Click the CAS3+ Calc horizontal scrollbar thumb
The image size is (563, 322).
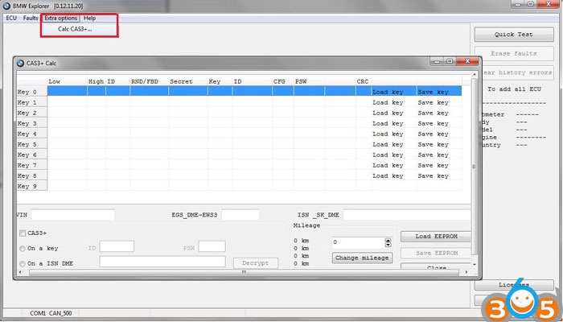tap(245, 272)
